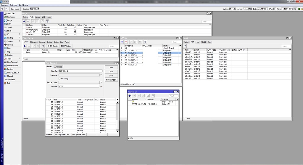Open Partition in the sidebar
This screenshot has height=165, width=303.
pyautogui.click(x=10, y=69)
